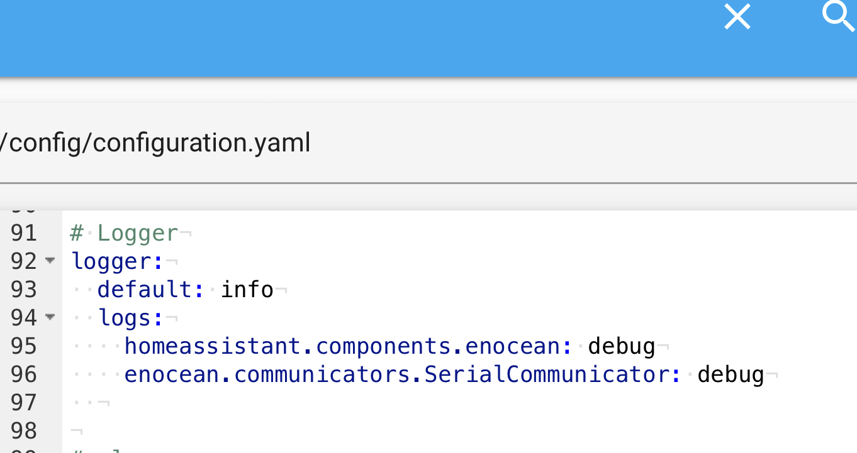Click 'debug' value on line 95
857x453 pixels.
coord(622,346)
